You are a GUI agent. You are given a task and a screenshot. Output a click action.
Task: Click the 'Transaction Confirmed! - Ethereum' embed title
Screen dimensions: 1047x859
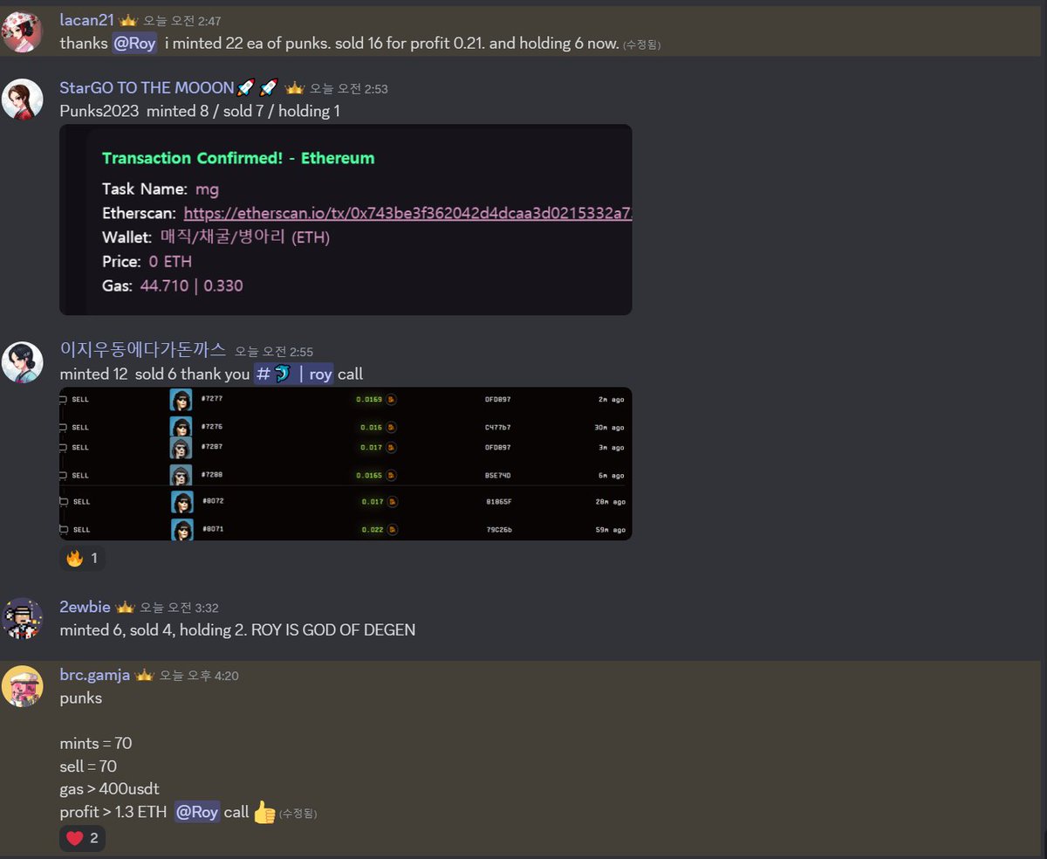click(238, 158)
